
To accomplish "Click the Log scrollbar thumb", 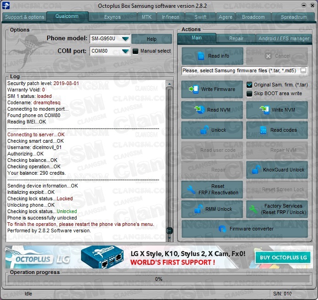I will point(170,230).
